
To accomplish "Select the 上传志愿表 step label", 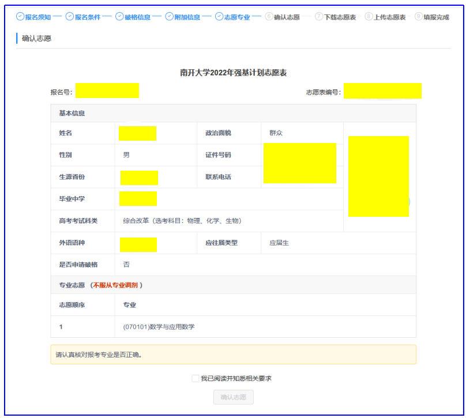I will pyautogui.click(x=390, y=17).
